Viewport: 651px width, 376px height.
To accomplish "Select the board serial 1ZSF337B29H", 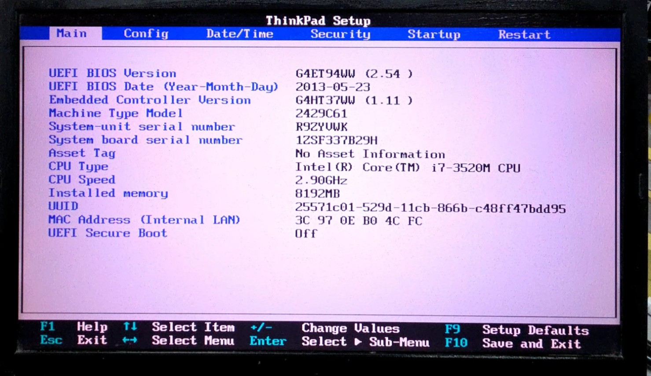I will point(336,140).
